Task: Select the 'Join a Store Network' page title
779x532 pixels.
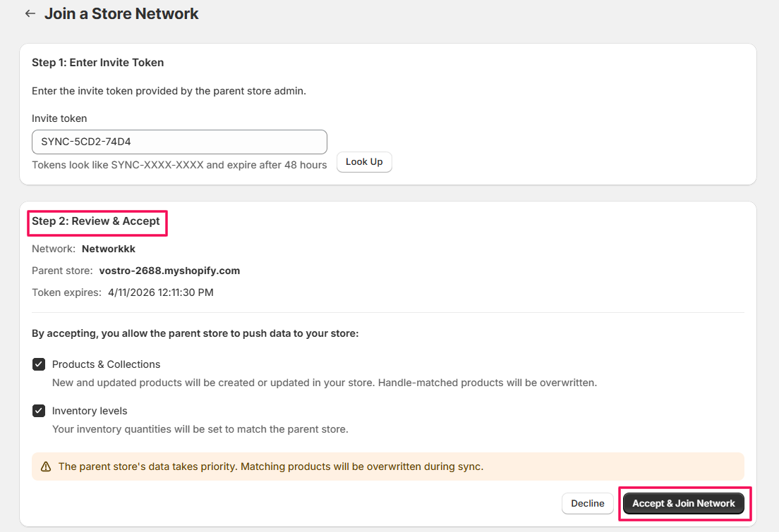Action: click(x=121, y=13)
